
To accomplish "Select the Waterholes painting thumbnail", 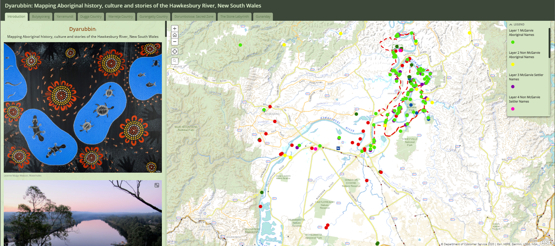I will 83,107.
